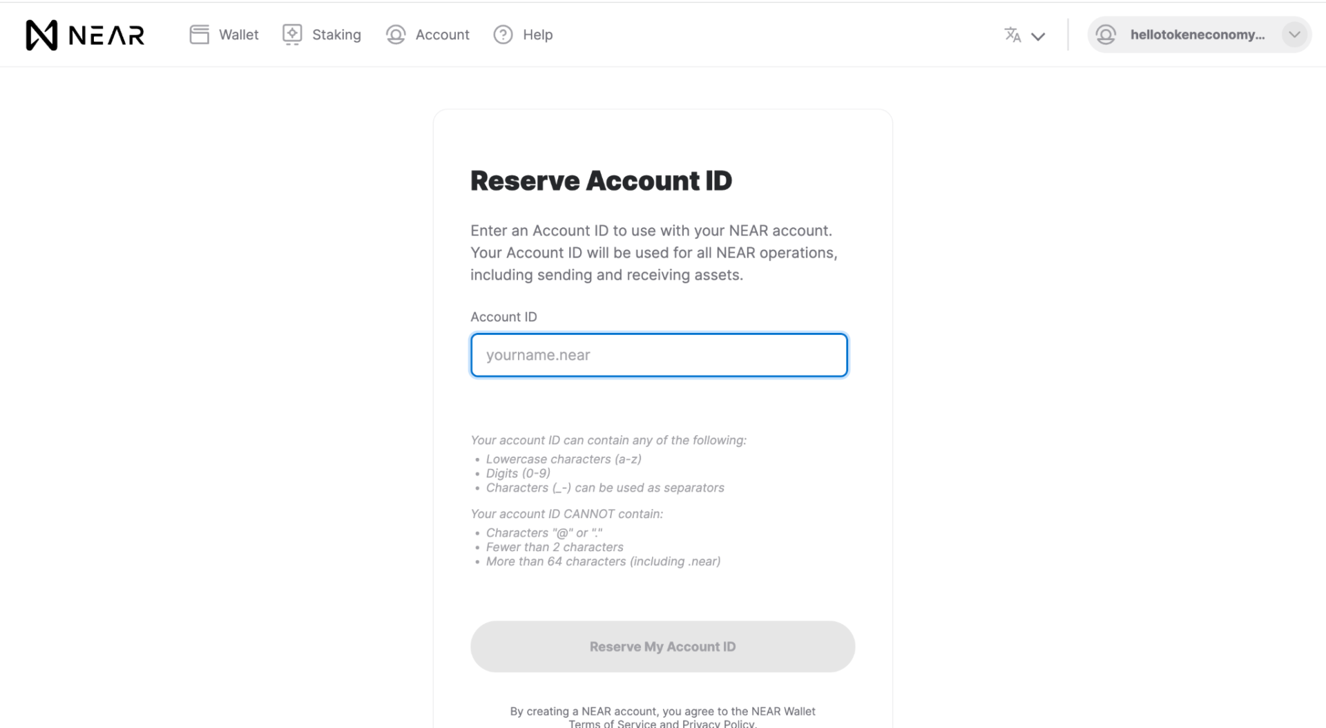This screenshot has height=728, width=1326.
Task: Click the Help question mark icon
Action: coord(503,35)
